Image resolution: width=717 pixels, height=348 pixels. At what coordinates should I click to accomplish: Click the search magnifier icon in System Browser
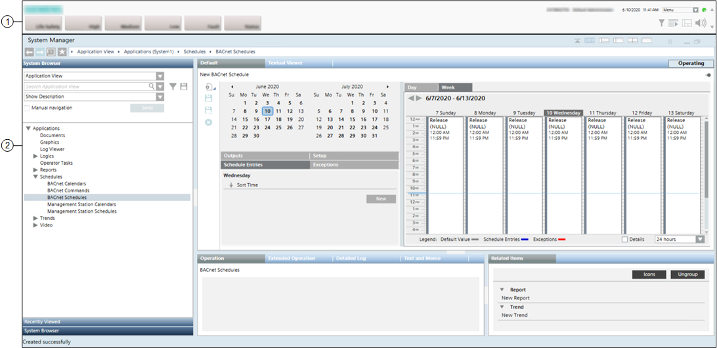[152, 87]
